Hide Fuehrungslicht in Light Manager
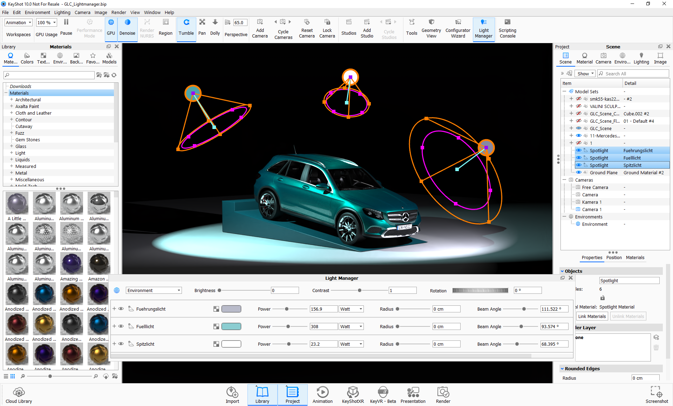673x406 pixels. point(121,309)
